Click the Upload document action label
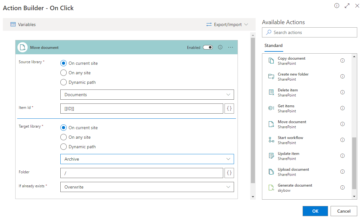Viewport: 362px width, 219px height. coord(293,169)
